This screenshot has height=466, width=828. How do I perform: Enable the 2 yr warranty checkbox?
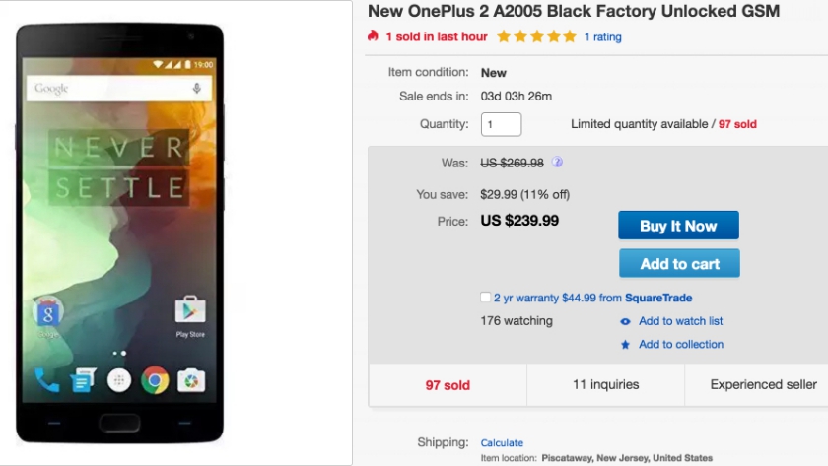click(x=486, y=298)
